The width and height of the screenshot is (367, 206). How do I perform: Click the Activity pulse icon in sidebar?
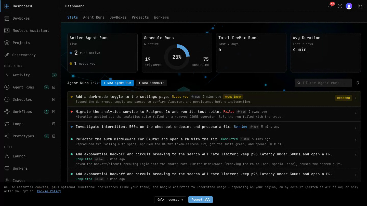click(7, 75)
